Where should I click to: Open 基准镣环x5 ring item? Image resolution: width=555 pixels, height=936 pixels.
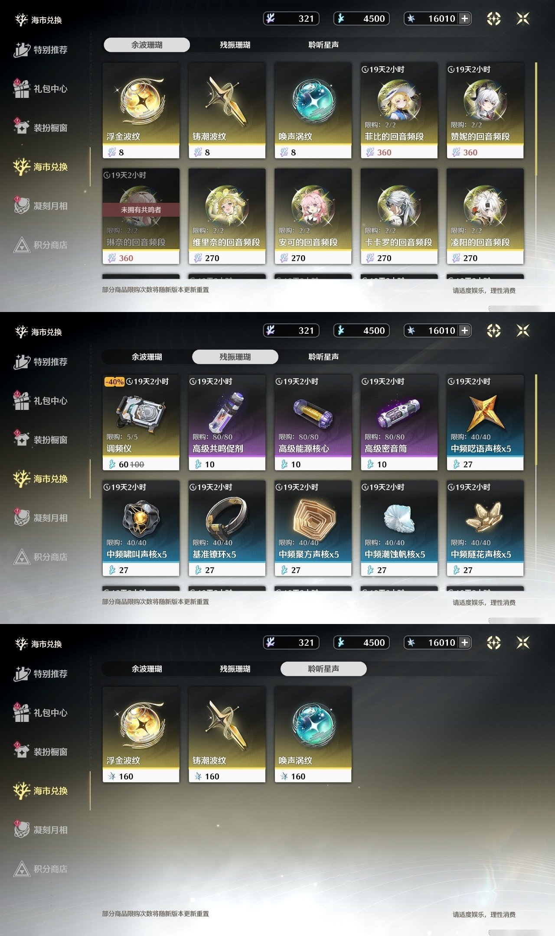pyautogui.click(x=227, y=528)
